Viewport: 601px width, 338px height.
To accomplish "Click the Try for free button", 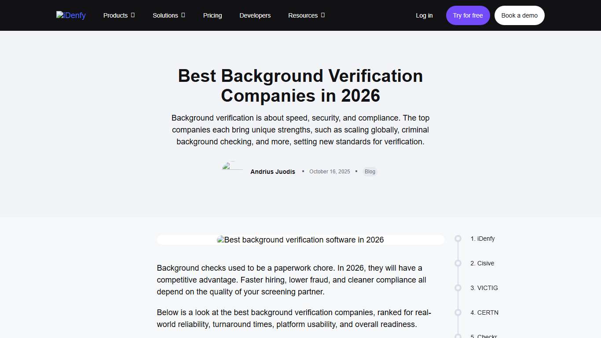I will pyautogui.click(x=468, y=15).
